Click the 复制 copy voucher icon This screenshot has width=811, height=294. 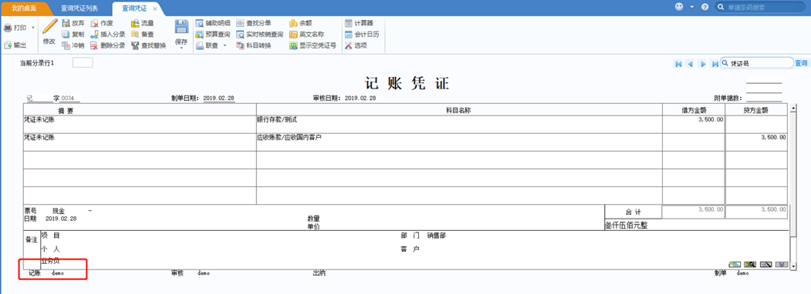click(66, 34)
